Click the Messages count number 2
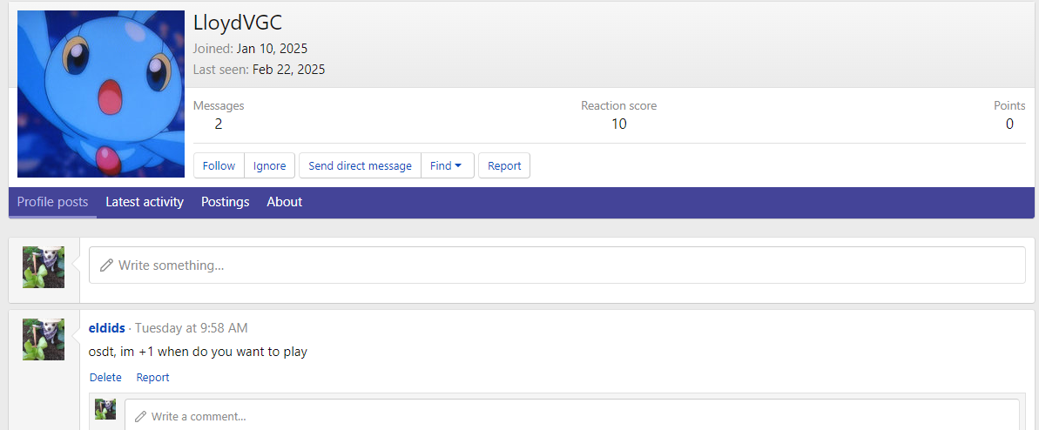The width and height of the screenshot is (1039, 430). pyautogui.click(x=219, y=124)
